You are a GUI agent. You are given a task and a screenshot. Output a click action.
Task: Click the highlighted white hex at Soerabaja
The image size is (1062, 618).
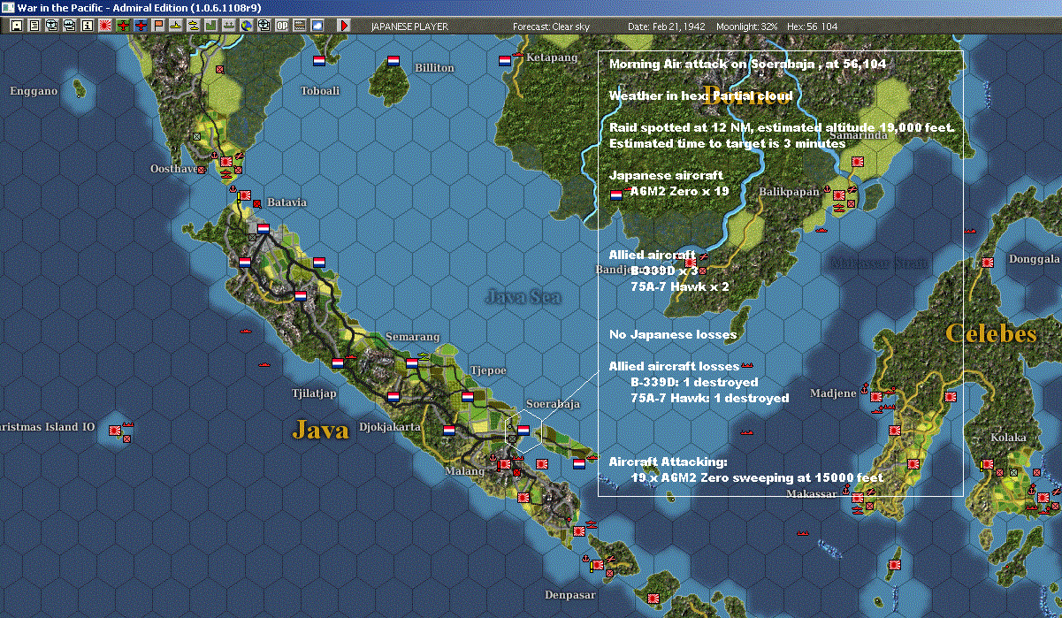click(523, 431)
